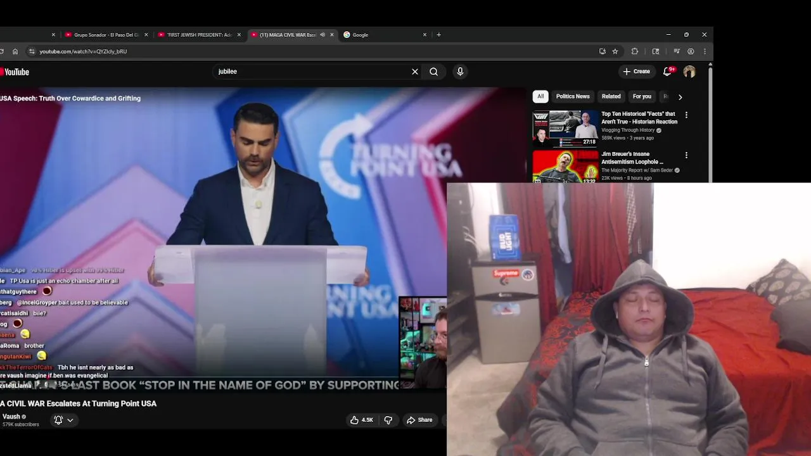Open new browser tab

pos(438,35)
